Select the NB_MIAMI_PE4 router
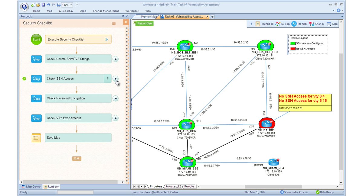The image size is (363, 196). coord(273,162)
